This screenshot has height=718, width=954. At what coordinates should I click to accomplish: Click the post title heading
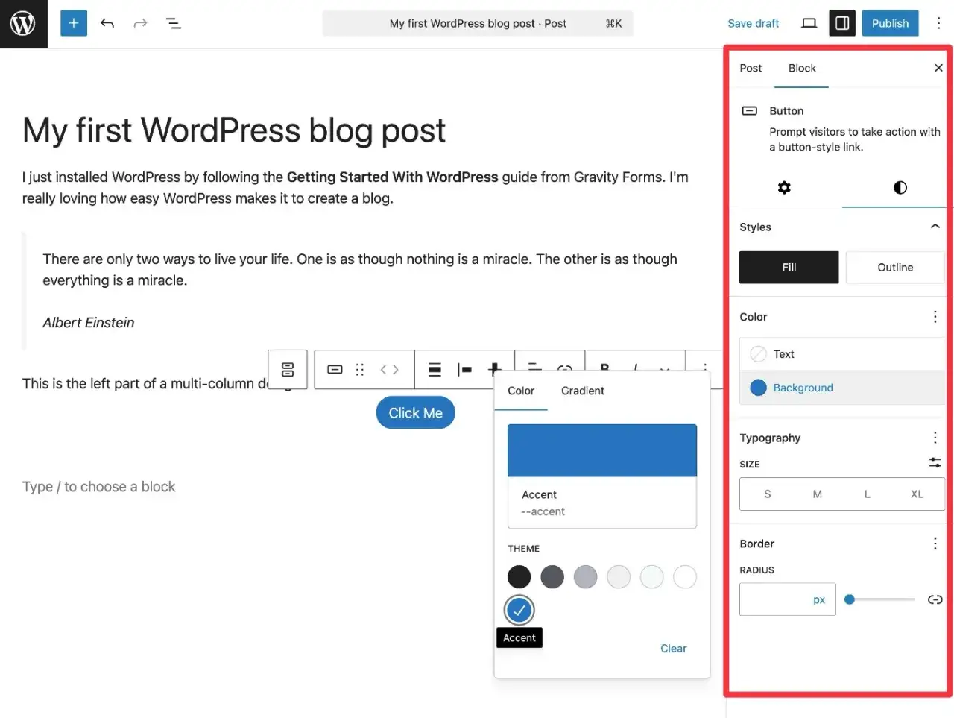(234, 130)
